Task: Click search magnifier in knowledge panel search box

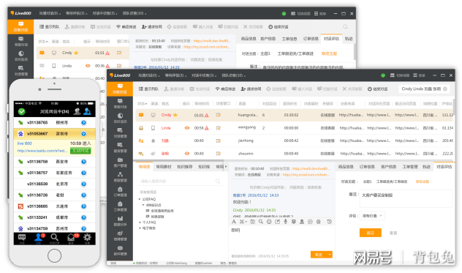Action: pos(218,182)
